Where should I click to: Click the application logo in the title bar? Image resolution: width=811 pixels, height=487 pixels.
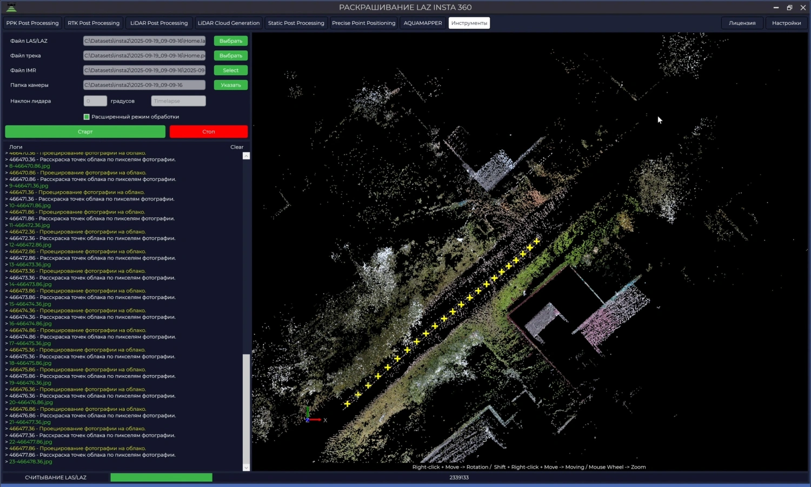pyautogui.click(x=11, y=7)
